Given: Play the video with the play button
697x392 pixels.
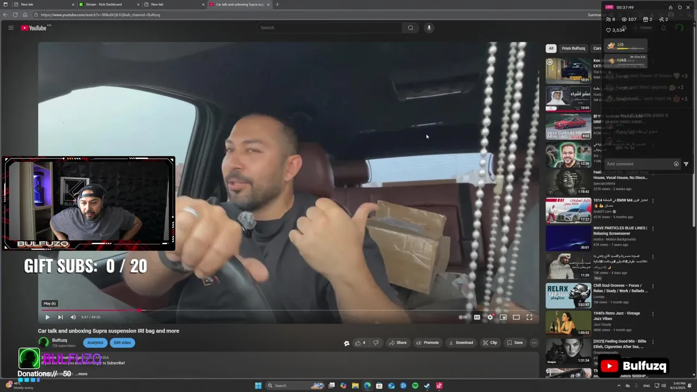Looking at the screenshot, I should pyautogui.click(x=47, y=317).
